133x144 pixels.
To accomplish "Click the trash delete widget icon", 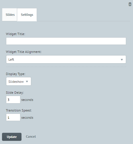I will pos(130,4).
